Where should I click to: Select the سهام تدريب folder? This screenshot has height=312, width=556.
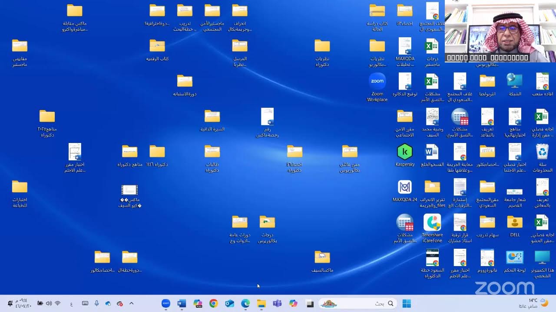(487, 226)
